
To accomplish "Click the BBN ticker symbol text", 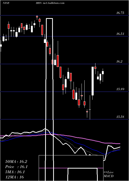I will tap(38, 3).
